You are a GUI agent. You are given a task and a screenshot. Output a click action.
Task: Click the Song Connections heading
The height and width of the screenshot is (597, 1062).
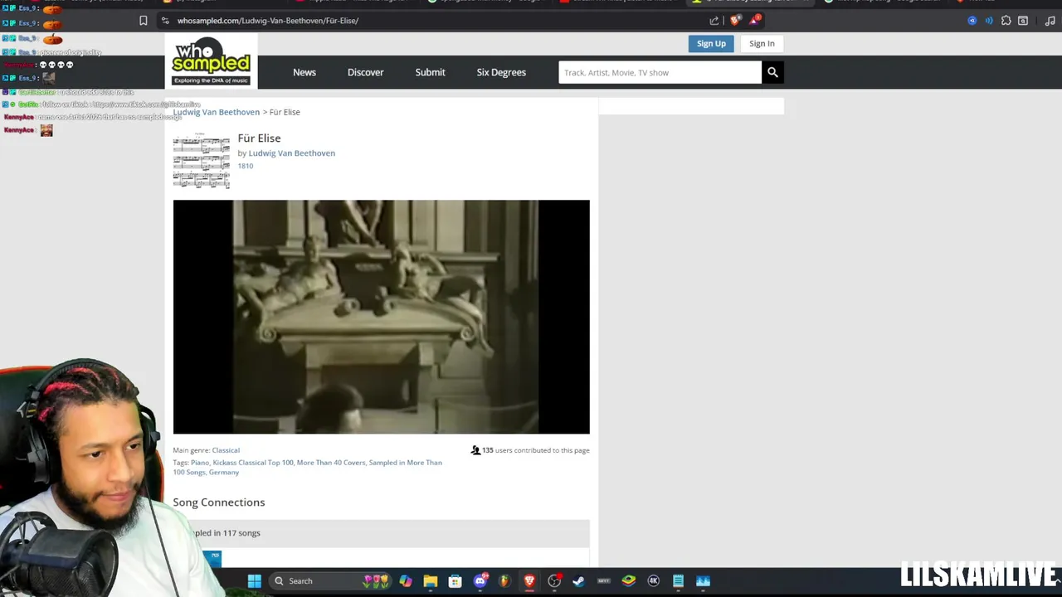(x=219, y=502)
